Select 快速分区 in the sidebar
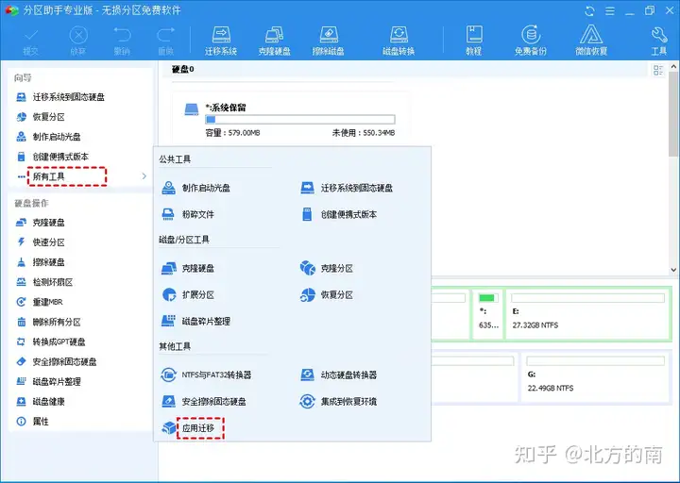 click(x=41, y=242)
